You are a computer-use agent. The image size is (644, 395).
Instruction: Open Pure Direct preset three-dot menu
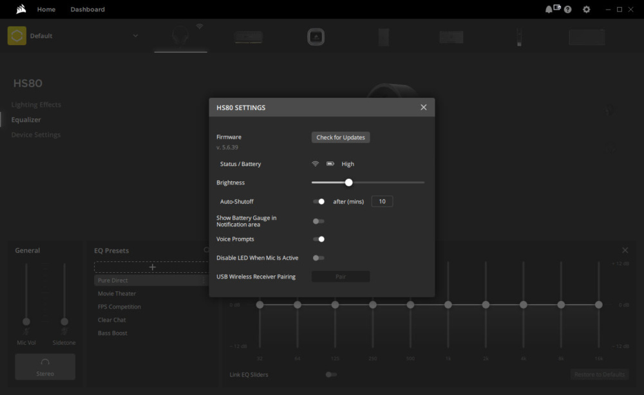pos(204,280)
